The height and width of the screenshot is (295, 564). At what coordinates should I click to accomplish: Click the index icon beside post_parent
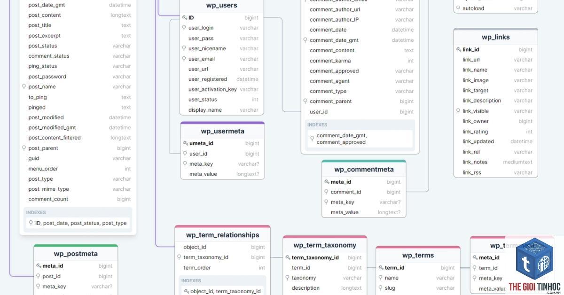pos(24,148)
